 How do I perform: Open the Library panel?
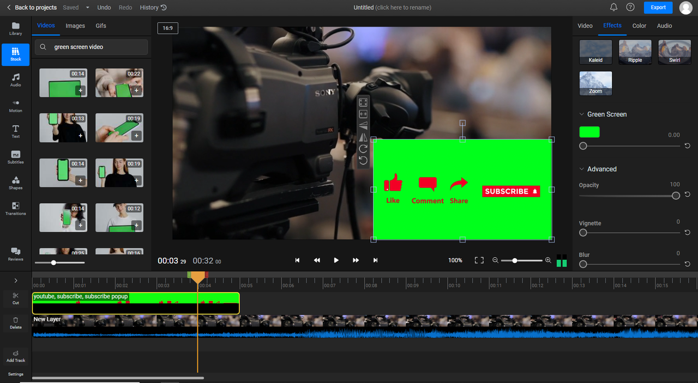point(15,28)
